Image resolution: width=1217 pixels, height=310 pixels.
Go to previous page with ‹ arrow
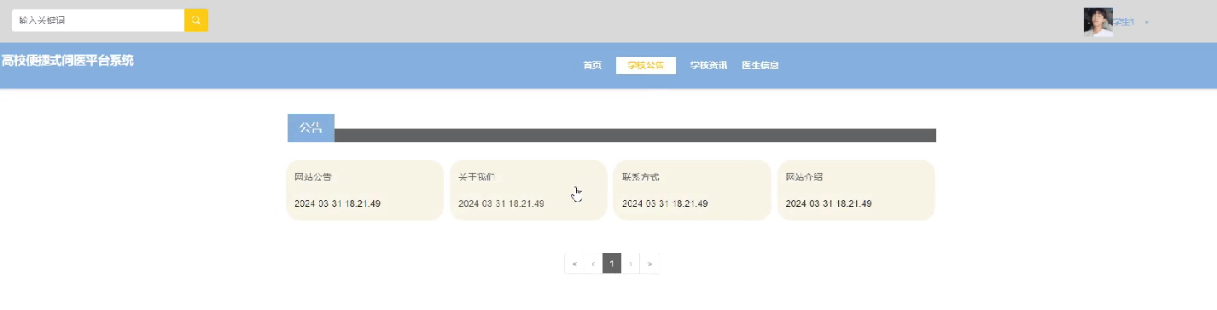(593, 263)
